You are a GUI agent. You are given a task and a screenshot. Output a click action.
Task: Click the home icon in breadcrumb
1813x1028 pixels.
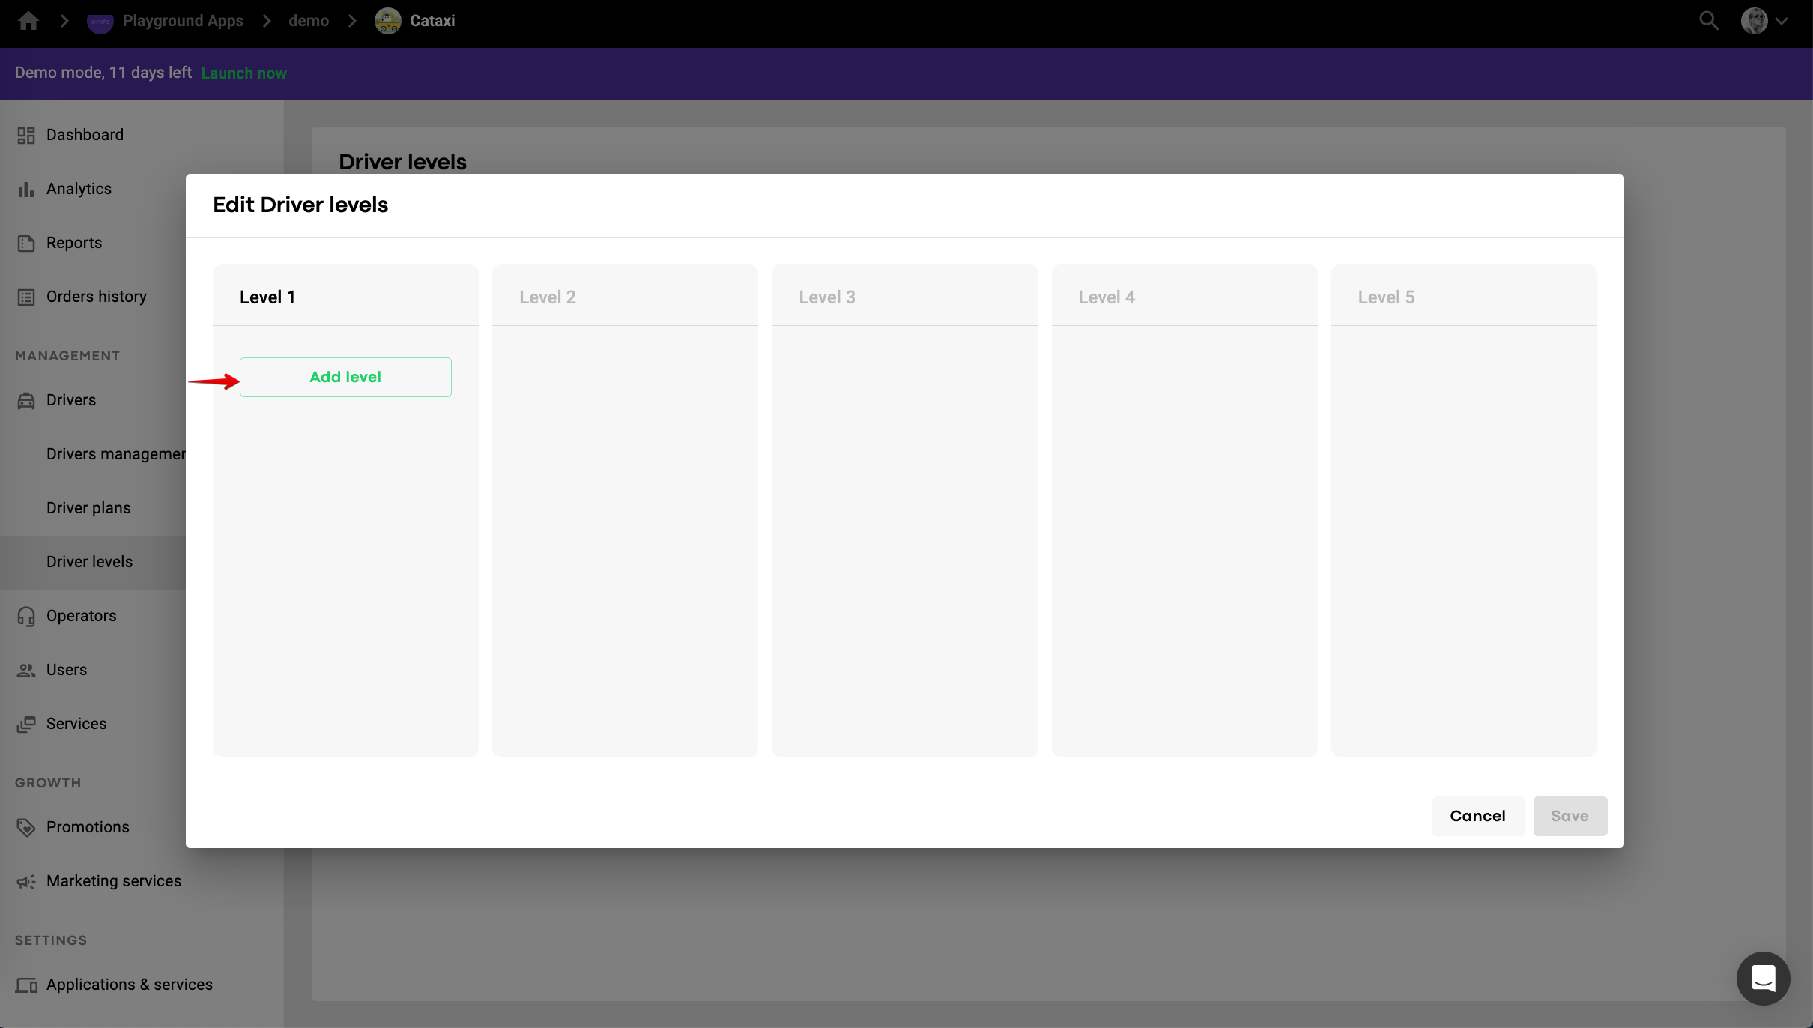(28, 21)
